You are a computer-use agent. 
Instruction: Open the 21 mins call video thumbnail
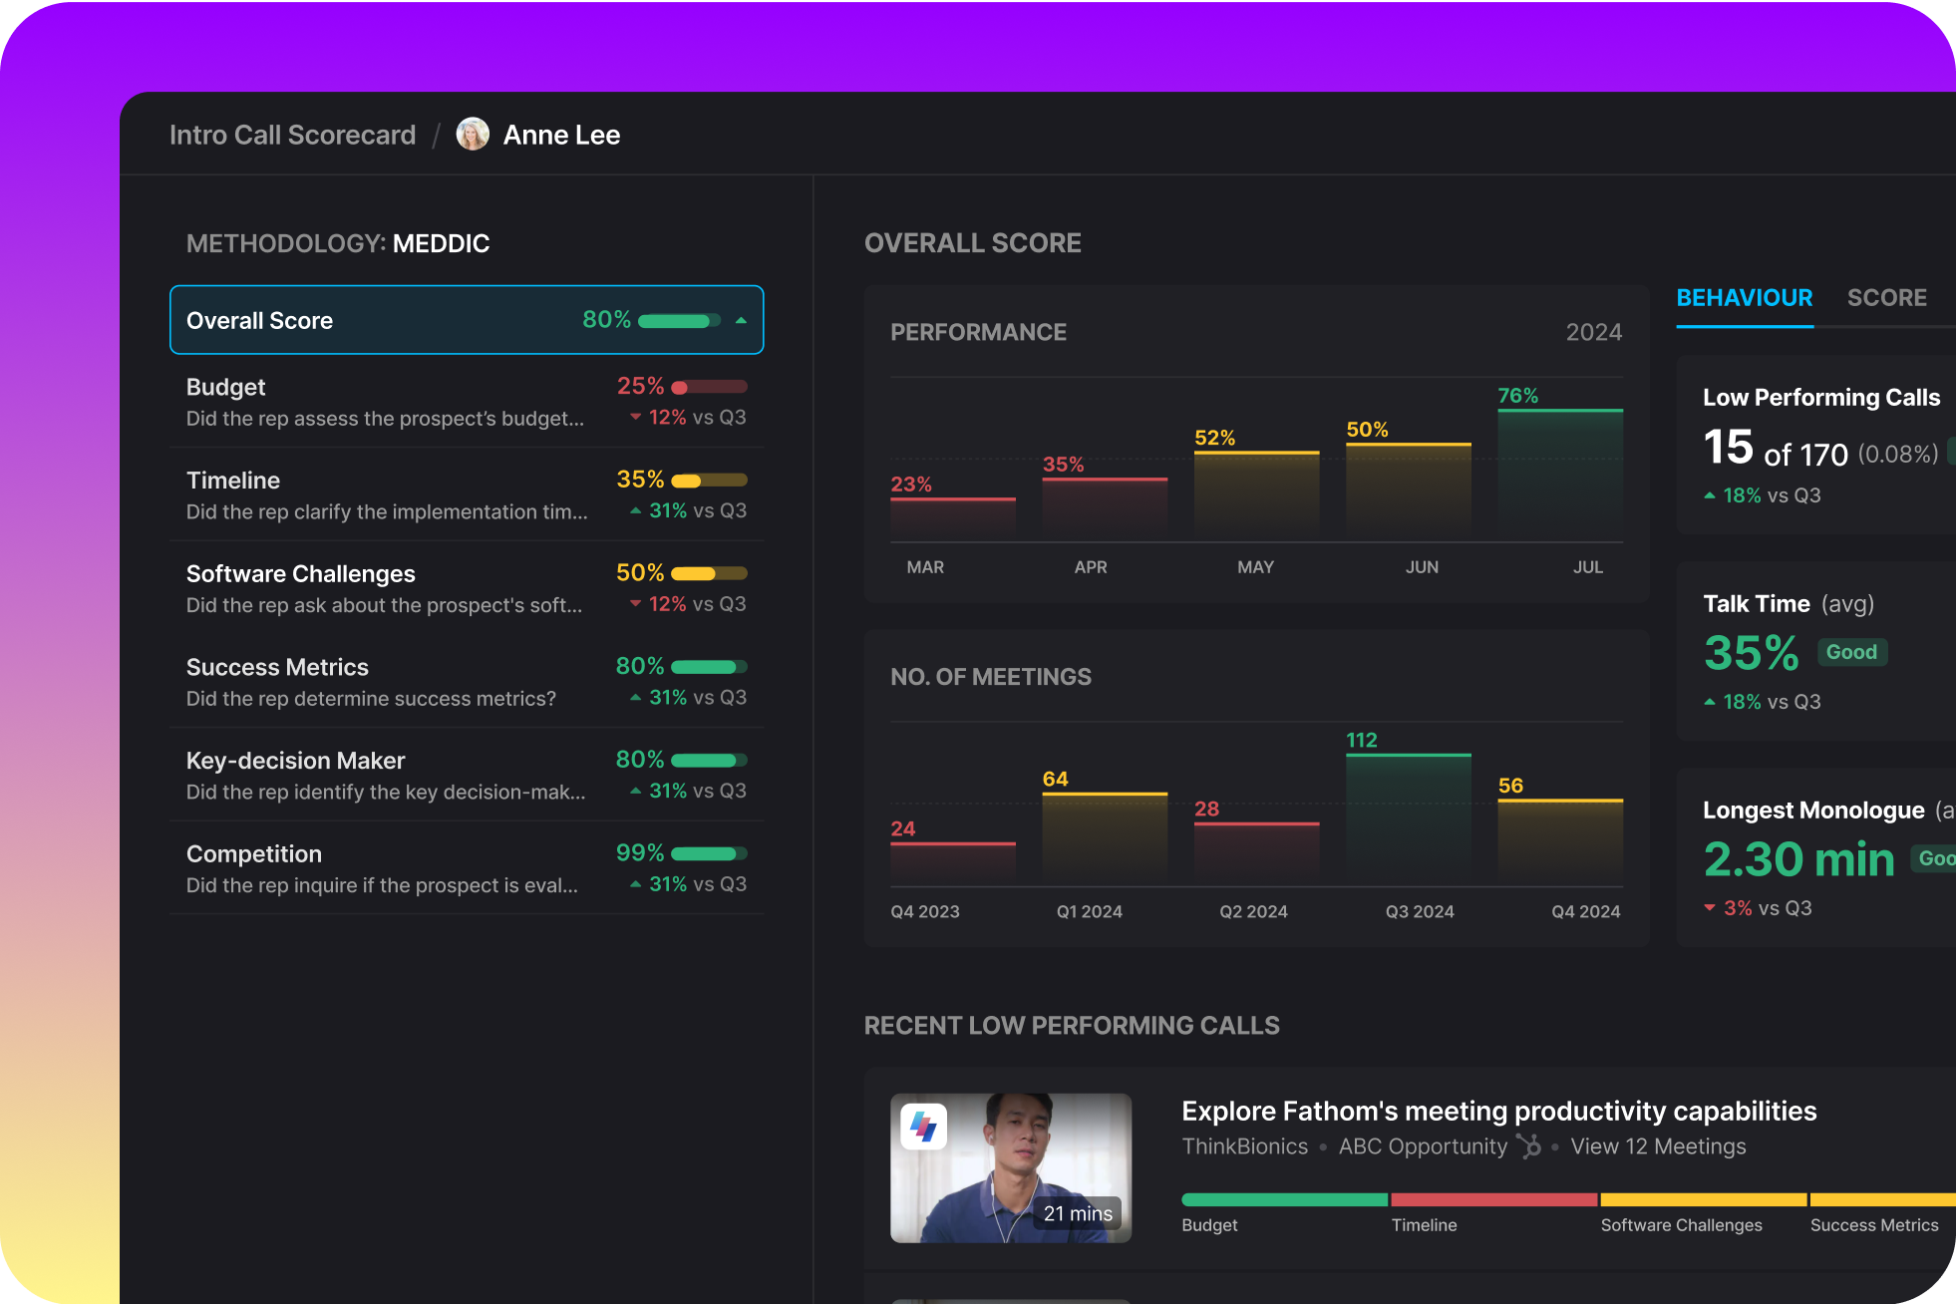(x=1011, y=1168)
